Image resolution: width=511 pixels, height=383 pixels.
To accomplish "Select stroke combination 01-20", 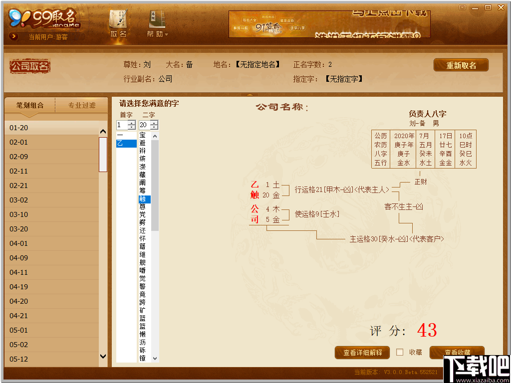I will click(x=51, y=128).
